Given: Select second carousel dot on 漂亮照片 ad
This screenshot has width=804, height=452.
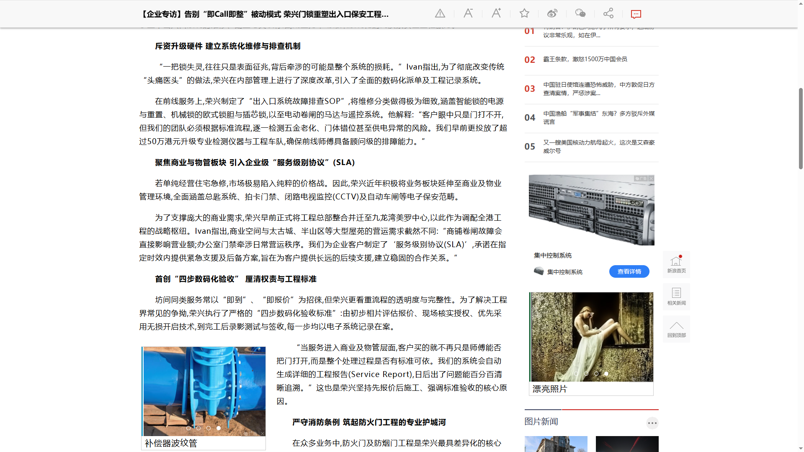Looking at the screenshot, I should (x=586, y=374).
